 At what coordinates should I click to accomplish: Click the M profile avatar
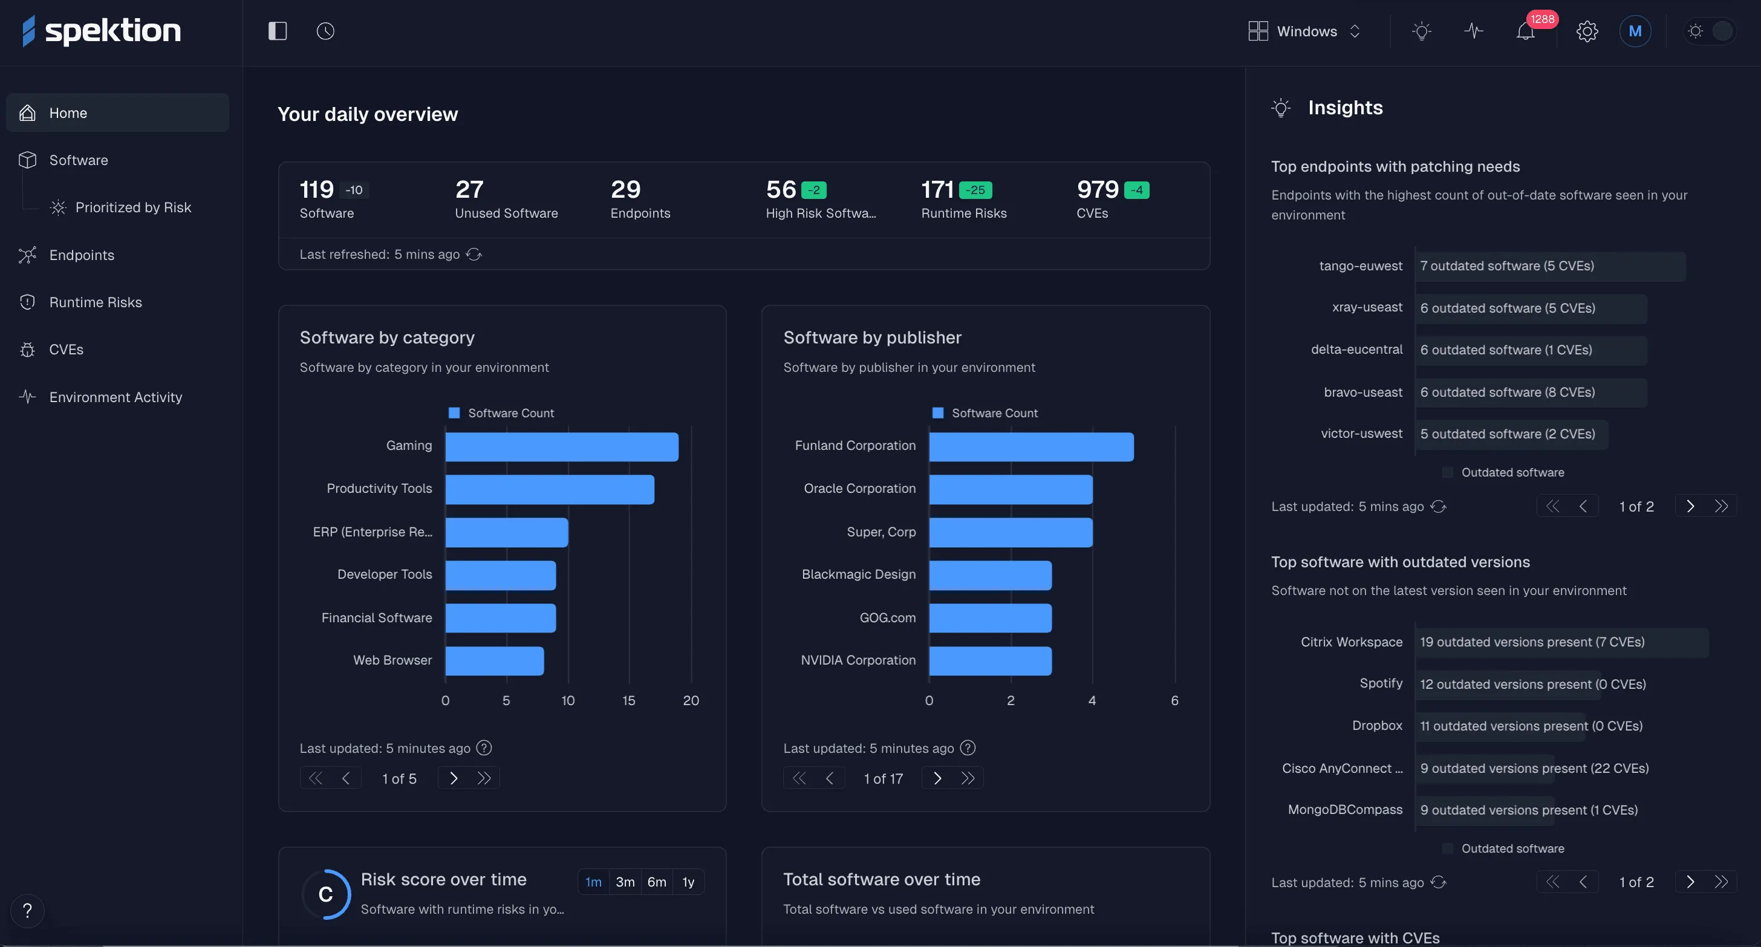[1635, 31]
